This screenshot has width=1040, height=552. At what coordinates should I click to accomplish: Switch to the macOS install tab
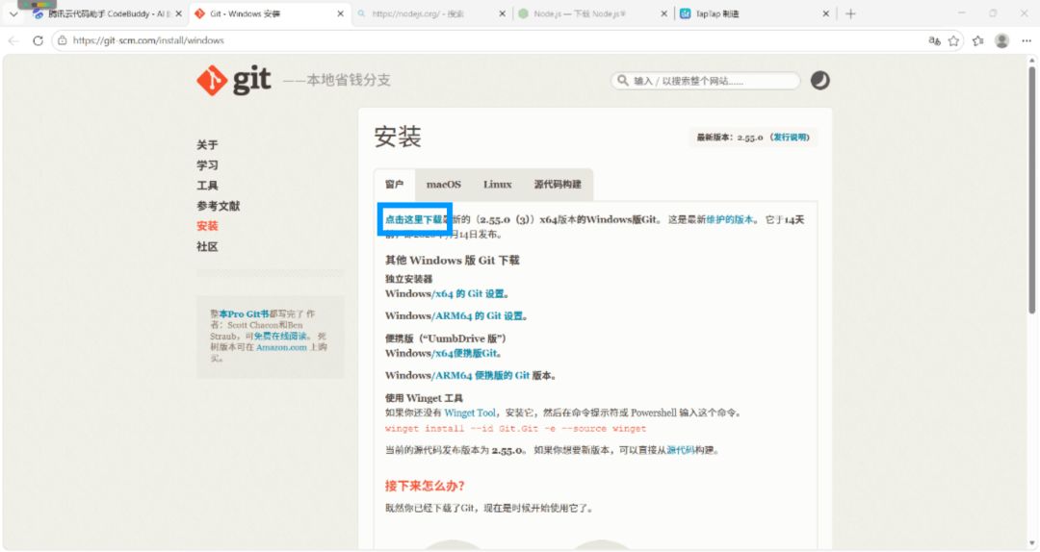pyautogui.click(x=444, y=185)
